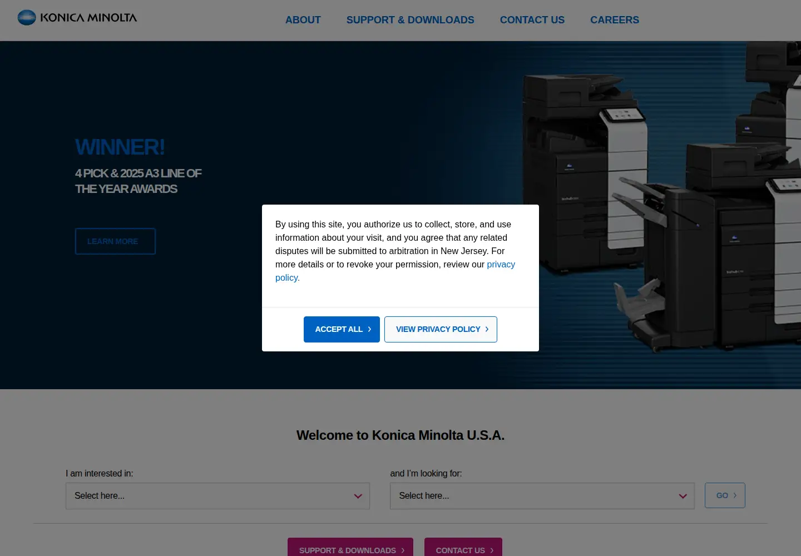Click the '4 PICK & 2025 A3 LINE OF THE YEAR AWARDS' text
801x556 pixels.
(x=138, y=181)
